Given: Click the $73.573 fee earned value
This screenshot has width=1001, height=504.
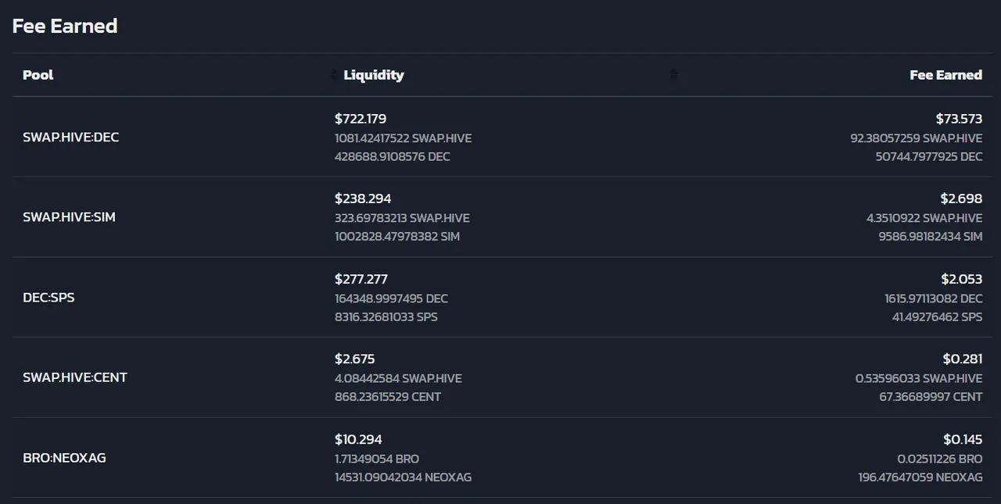Looking at the screenshot, I should click(959, 119).
